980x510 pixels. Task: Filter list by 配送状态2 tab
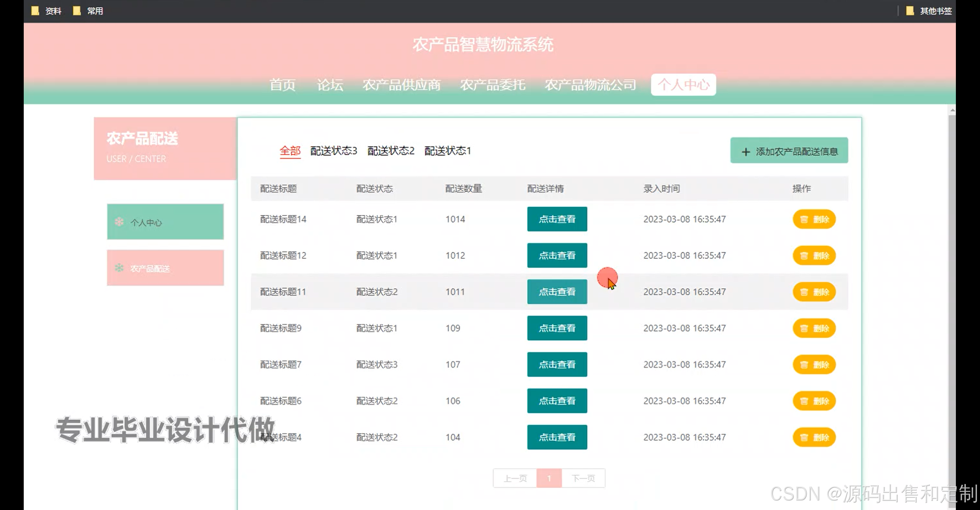tap(390, 151)
